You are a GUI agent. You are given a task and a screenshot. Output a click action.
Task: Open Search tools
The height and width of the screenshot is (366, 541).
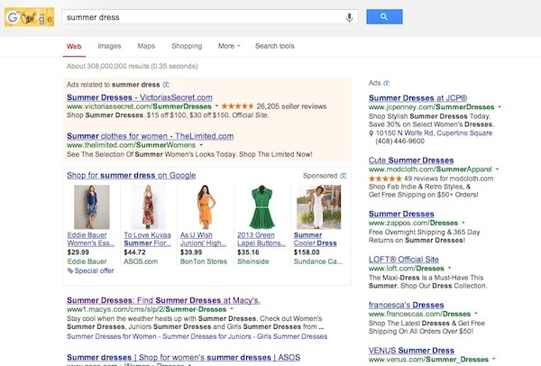[275, 46]
